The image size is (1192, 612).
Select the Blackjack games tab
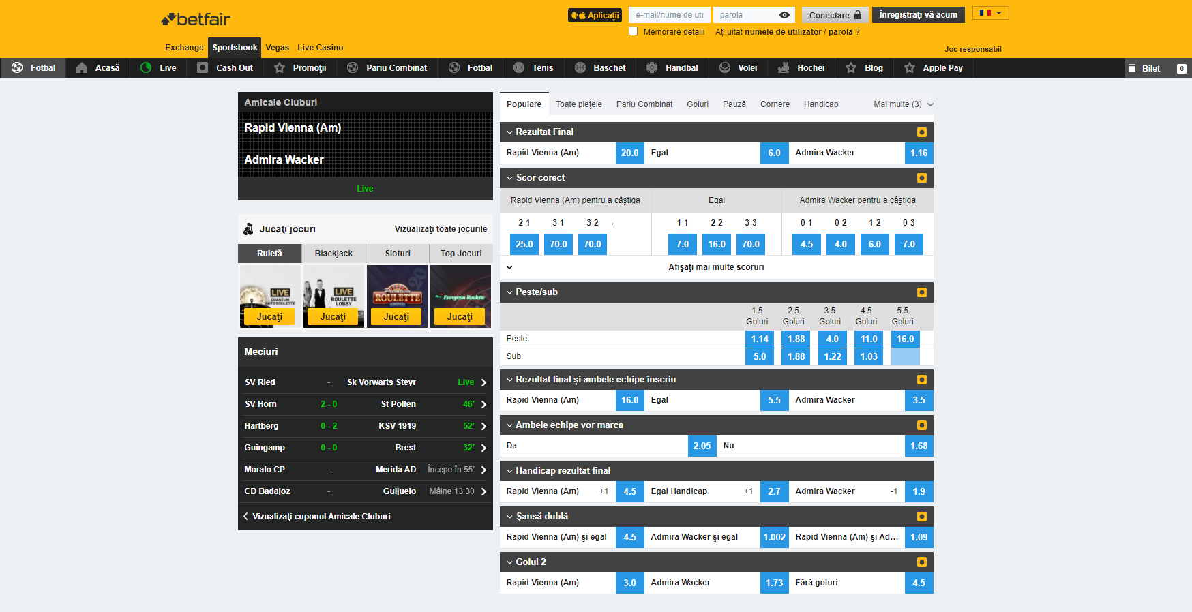point(333,254)
